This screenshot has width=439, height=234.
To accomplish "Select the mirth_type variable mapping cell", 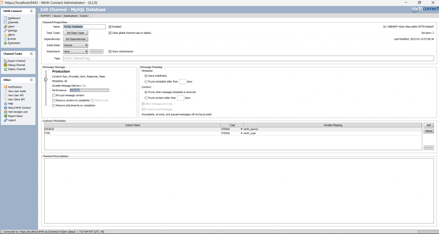I will click(x=333, y=133).
